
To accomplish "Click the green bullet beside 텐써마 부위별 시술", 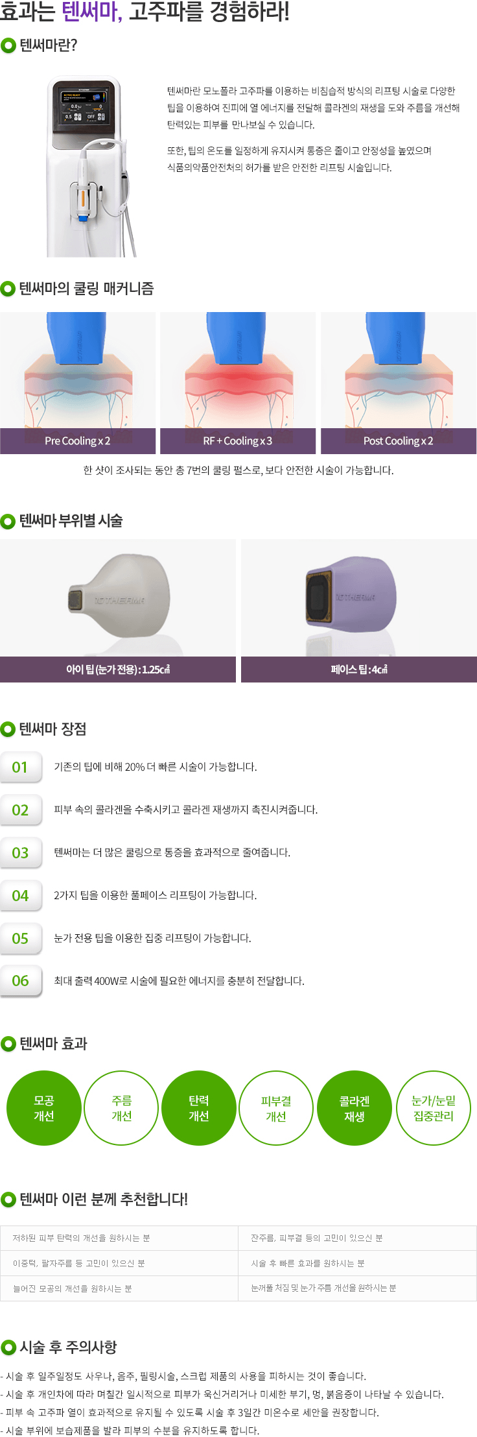I will pos(8,521).
